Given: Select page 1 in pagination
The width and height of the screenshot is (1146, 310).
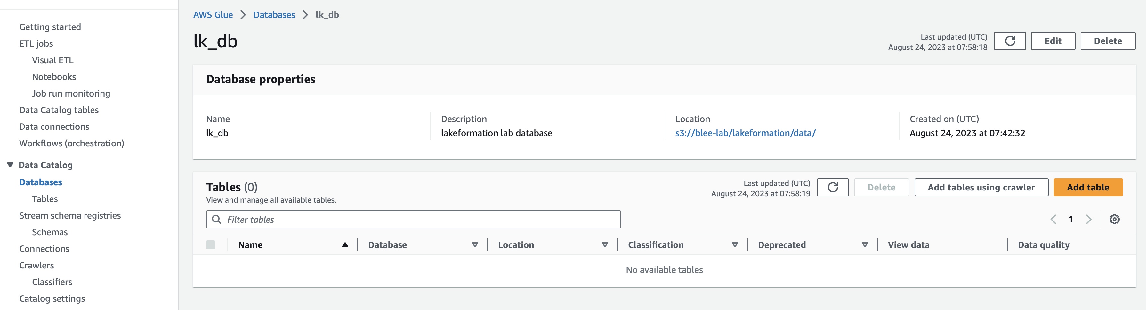Looking at the screenshot, I should (1071, 220).
